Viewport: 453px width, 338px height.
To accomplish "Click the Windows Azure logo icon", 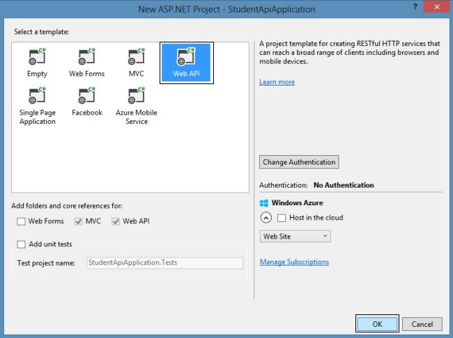I will 263,203.
